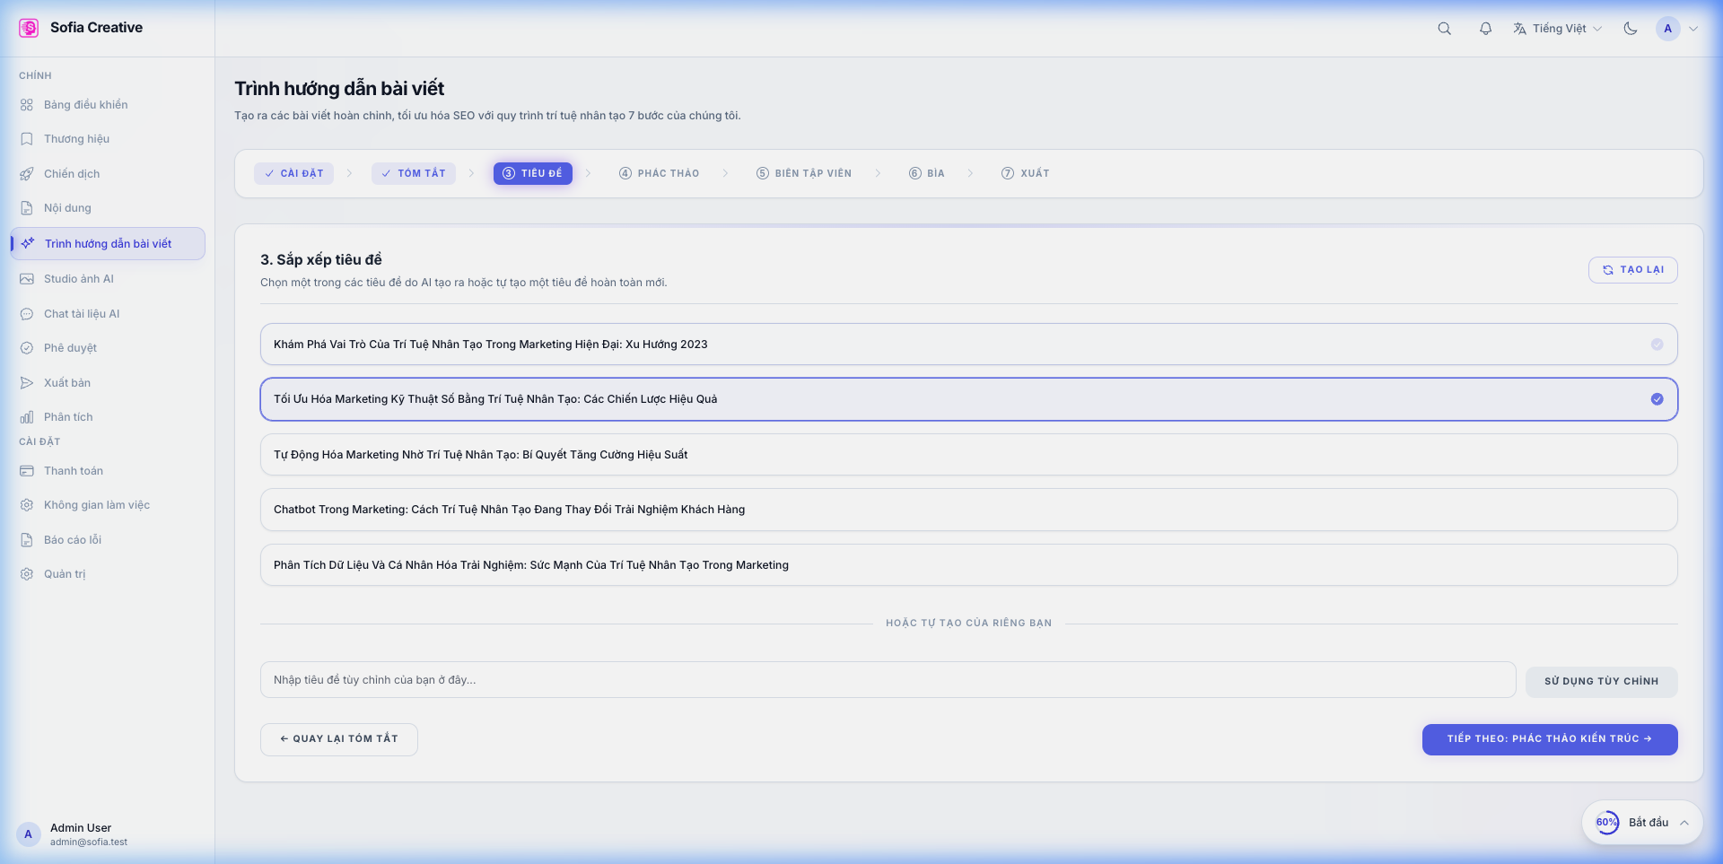Switch to the Phác thảo step tab
Image resolution: width=1723 pixels, height=864 pixels.
tap(660, 173)
